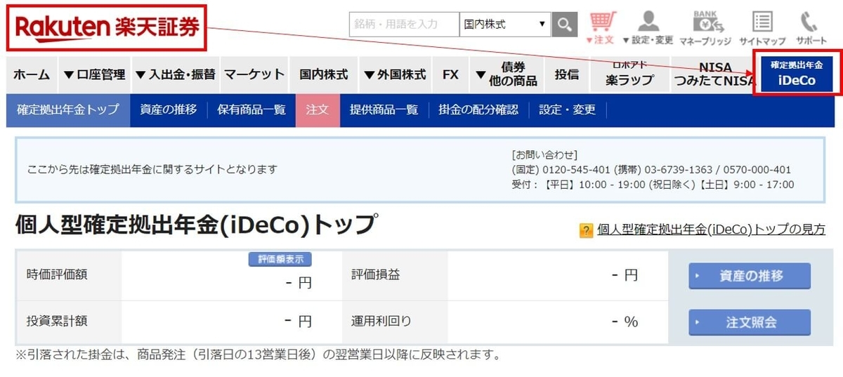Click the ここから先は確定拠出年金に関するサイト notice
This screenshot has width=843, height=377.
(152, 169)
